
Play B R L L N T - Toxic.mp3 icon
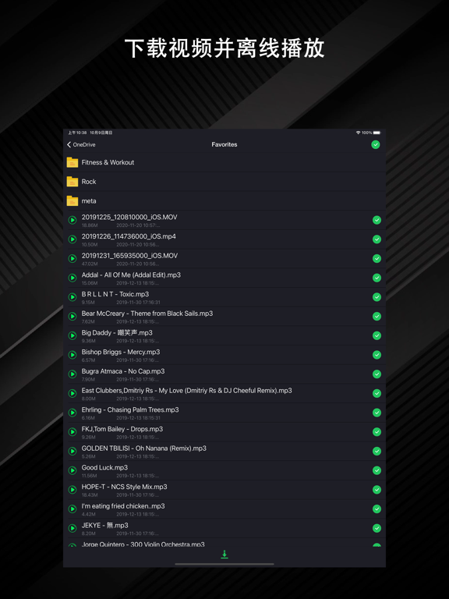point(72,297)
